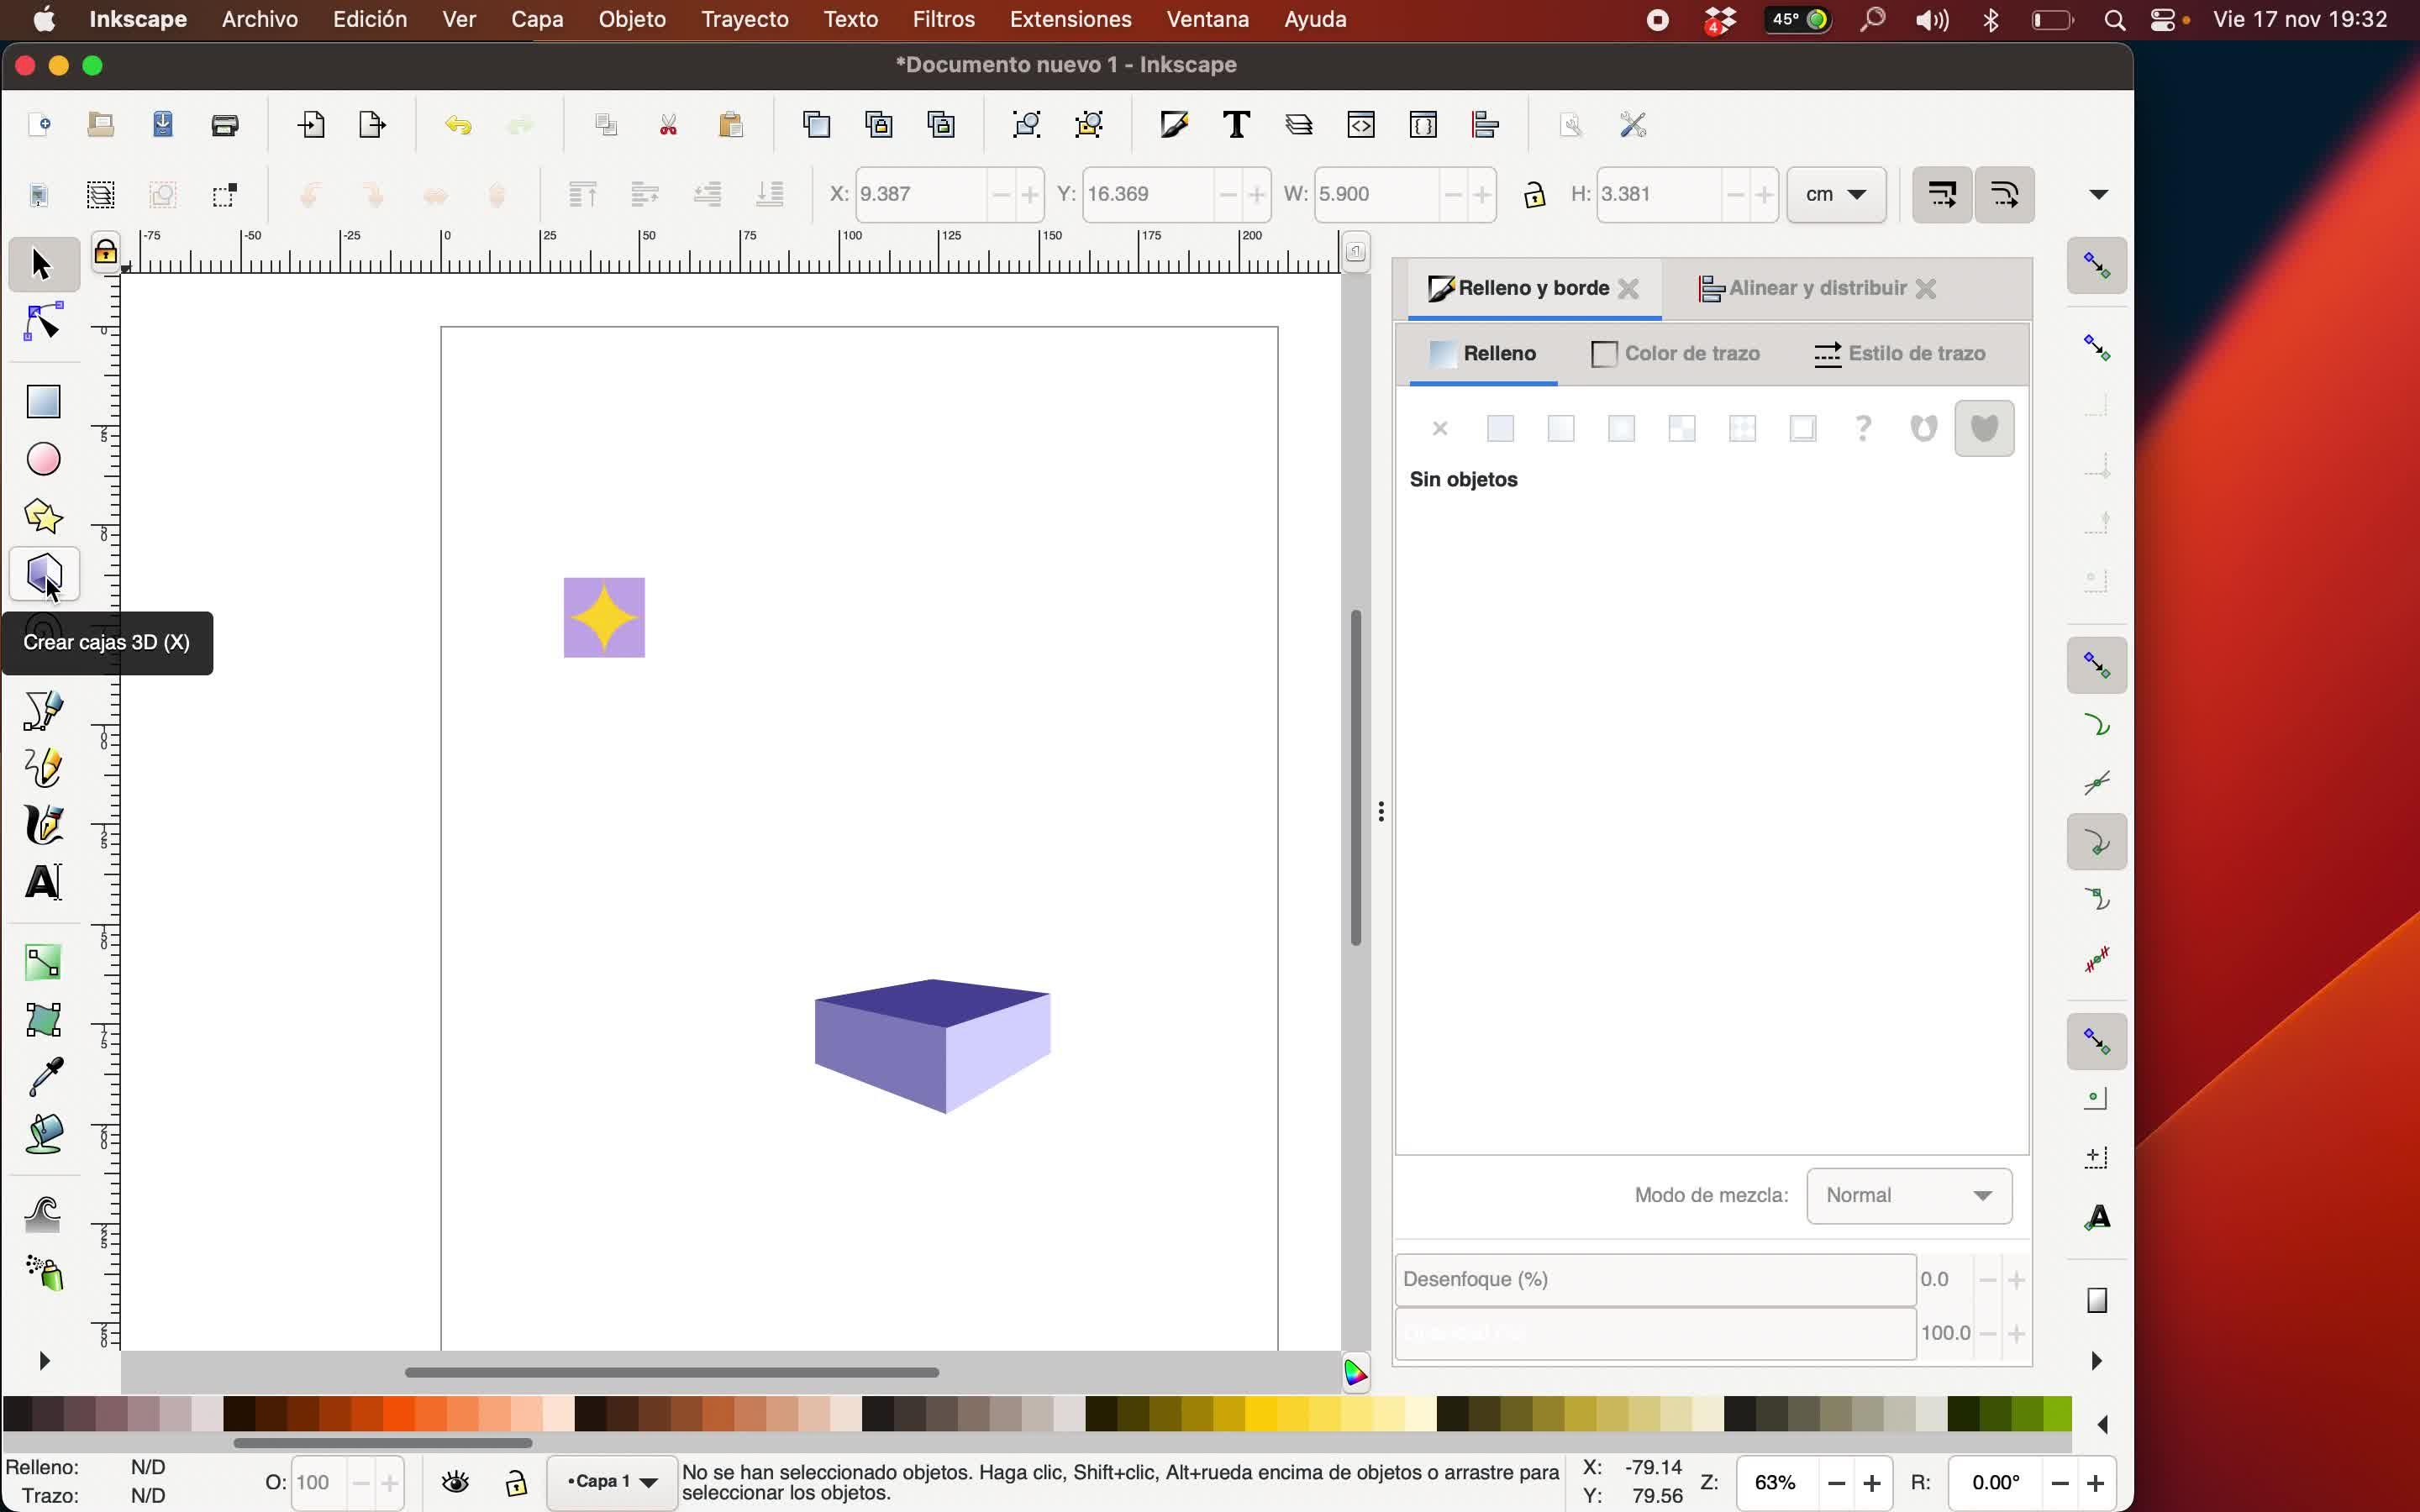Toggle width and height ratio lock
Viewport: 2420px width, 1512px height.
point(1534,194)
